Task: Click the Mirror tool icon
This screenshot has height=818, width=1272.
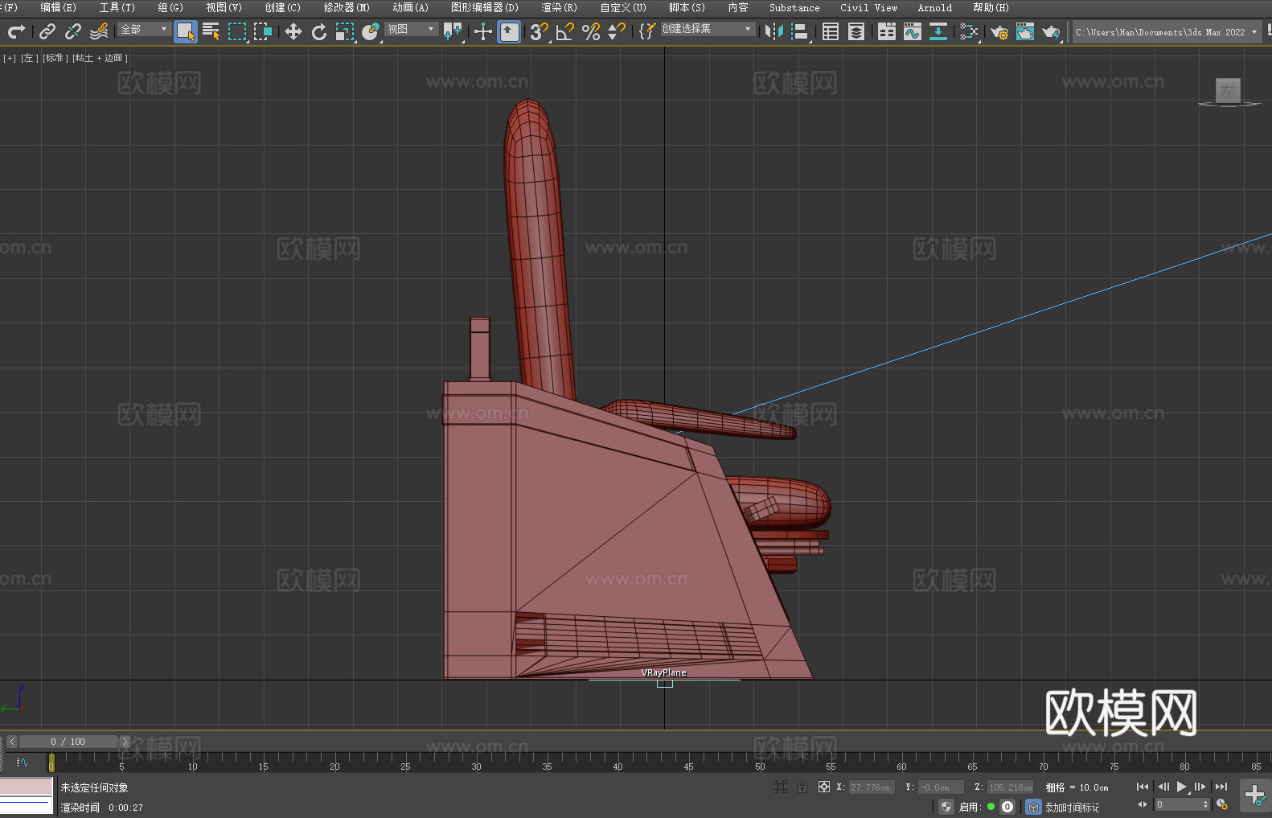Action: click(774, 31)
